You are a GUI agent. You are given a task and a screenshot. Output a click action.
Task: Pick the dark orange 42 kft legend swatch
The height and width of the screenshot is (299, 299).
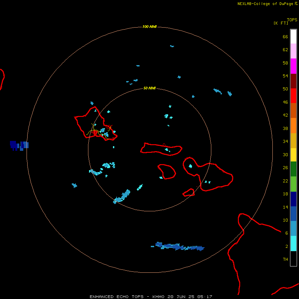[293, 111]
